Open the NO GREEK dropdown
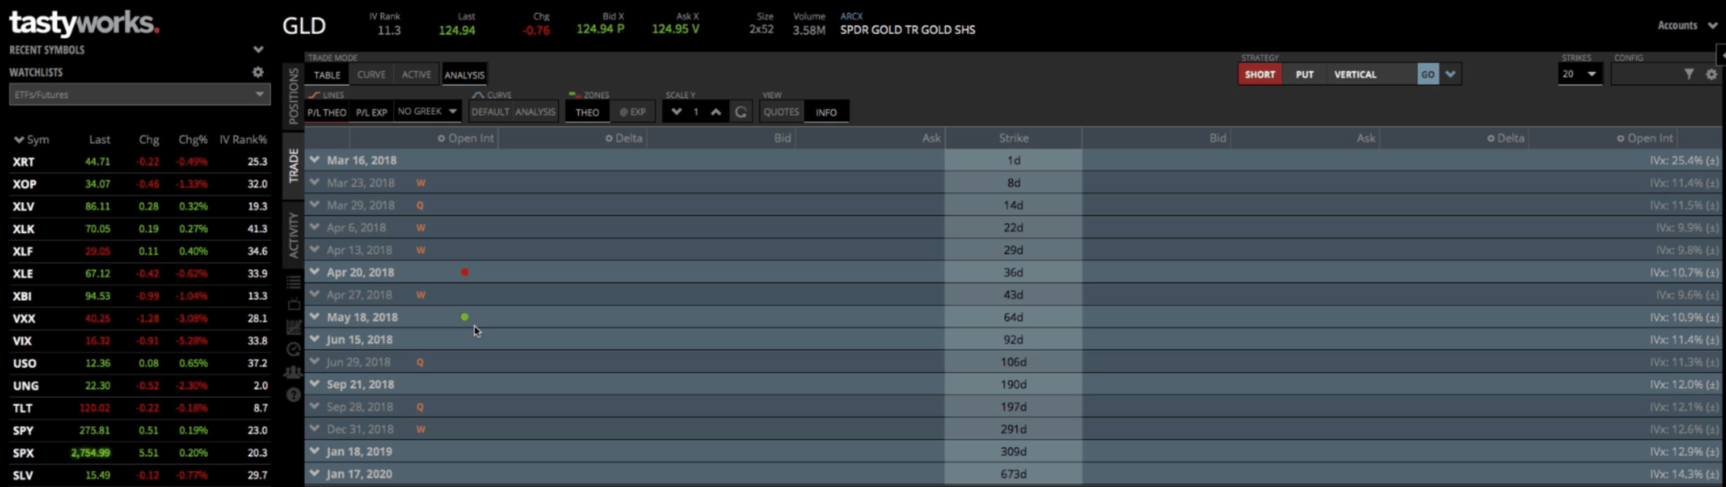Viewport: 1726px width, 487px height. 428,111
